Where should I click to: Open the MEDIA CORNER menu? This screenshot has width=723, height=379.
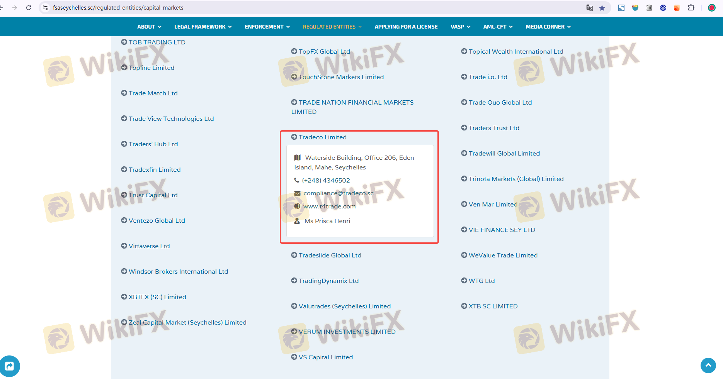[x=548, y=27]
